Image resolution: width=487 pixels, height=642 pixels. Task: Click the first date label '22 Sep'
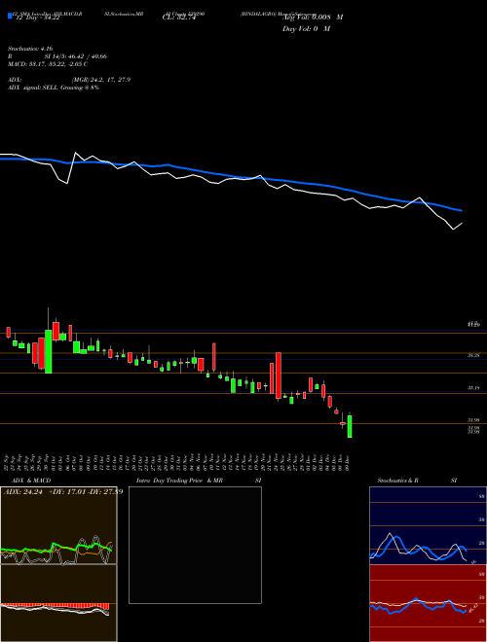tap(8, 462)
